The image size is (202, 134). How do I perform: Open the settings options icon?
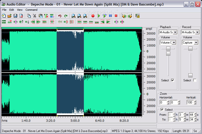point(138,16)
